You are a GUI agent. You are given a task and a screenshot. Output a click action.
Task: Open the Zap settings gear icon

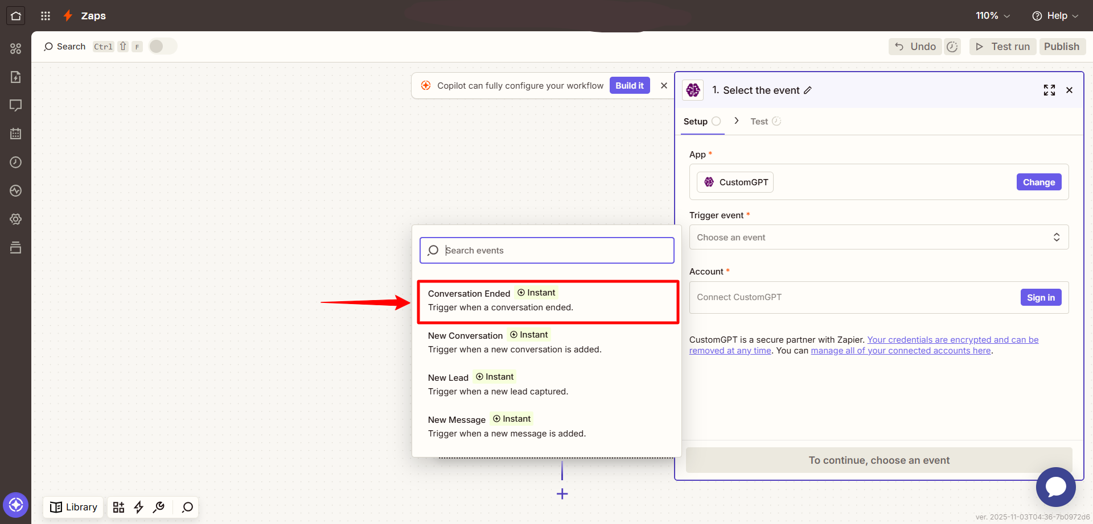click(x=16, y=219)
